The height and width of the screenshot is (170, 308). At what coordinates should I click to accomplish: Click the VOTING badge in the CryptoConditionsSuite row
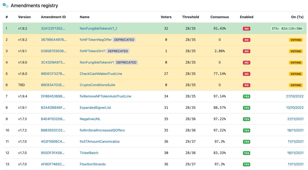click(296, 85)
